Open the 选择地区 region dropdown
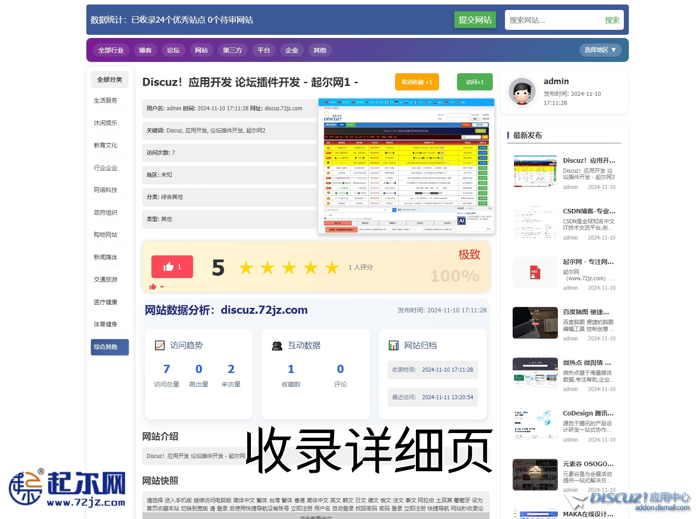The height and width of the screenshot is (519, 698). [x=600, y=50]
